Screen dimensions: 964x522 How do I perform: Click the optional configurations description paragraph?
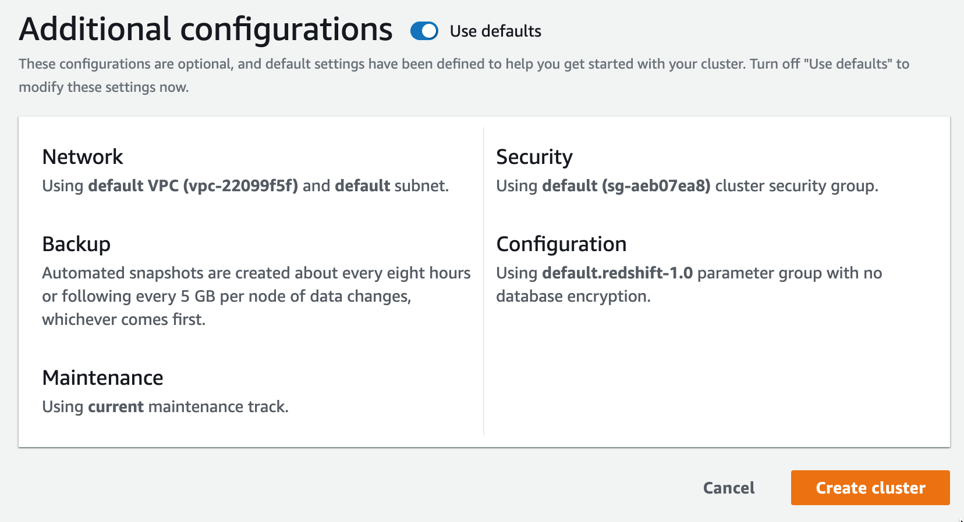tap(463, 64)
